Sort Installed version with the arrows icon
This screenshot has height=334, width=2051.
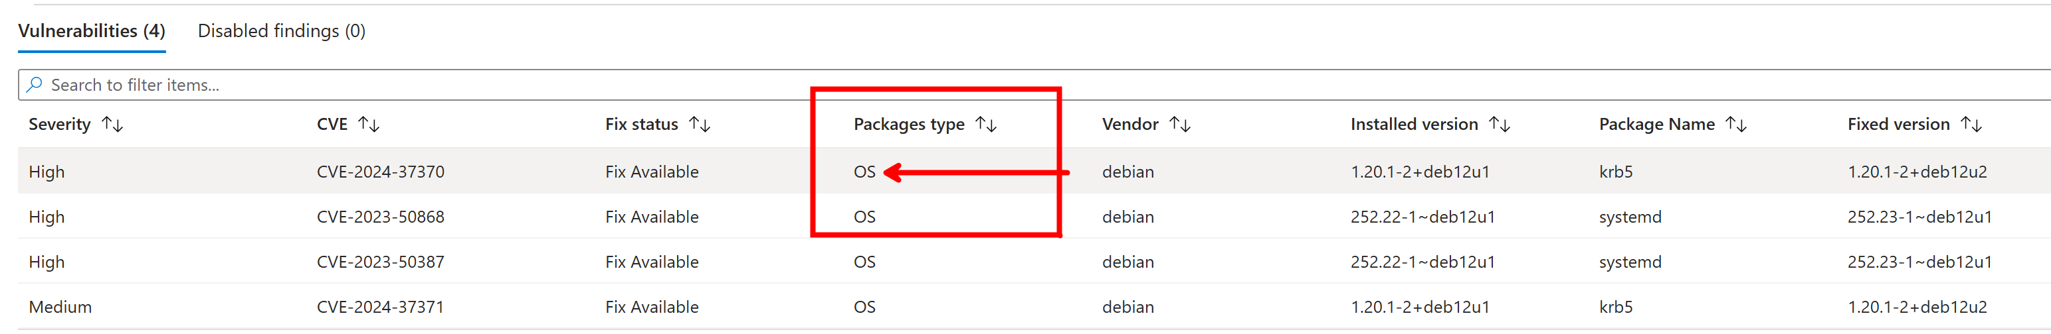(x=1500, y=125)
